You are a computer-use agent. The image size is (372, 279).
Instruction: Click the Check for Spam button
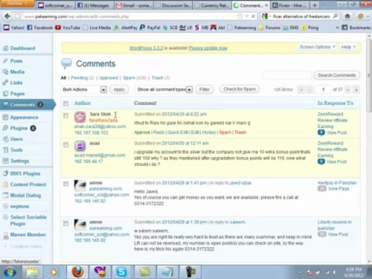pyautogui.click(x=239, y=89)
